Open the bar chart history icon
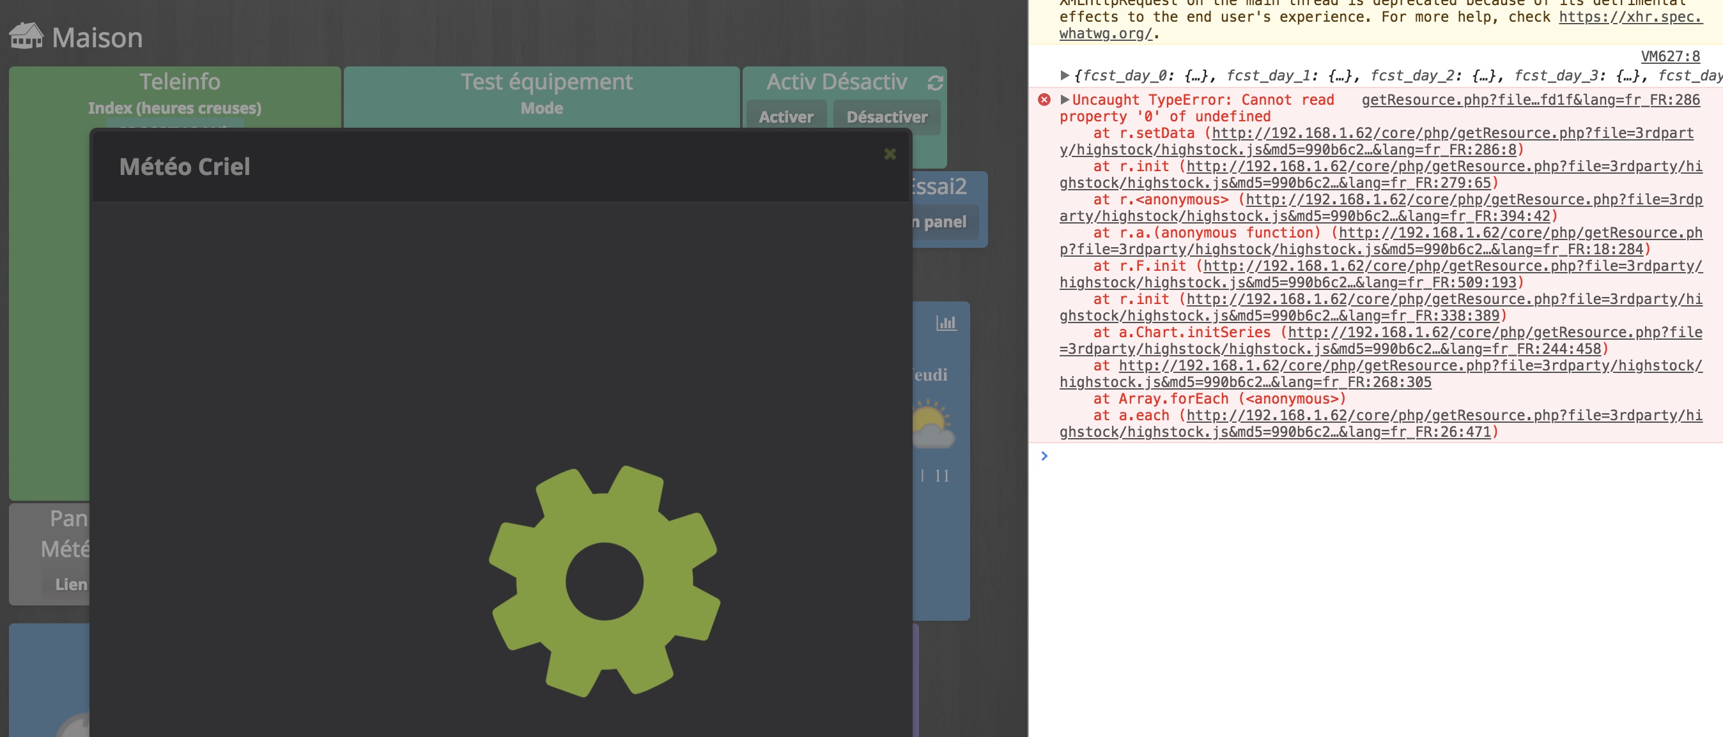 click(946, 323)
